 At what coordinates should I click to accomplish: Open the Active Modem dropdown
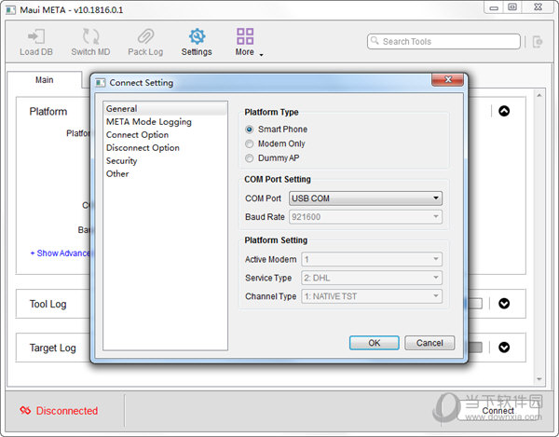pyautogui.click(x=372, y=259)
